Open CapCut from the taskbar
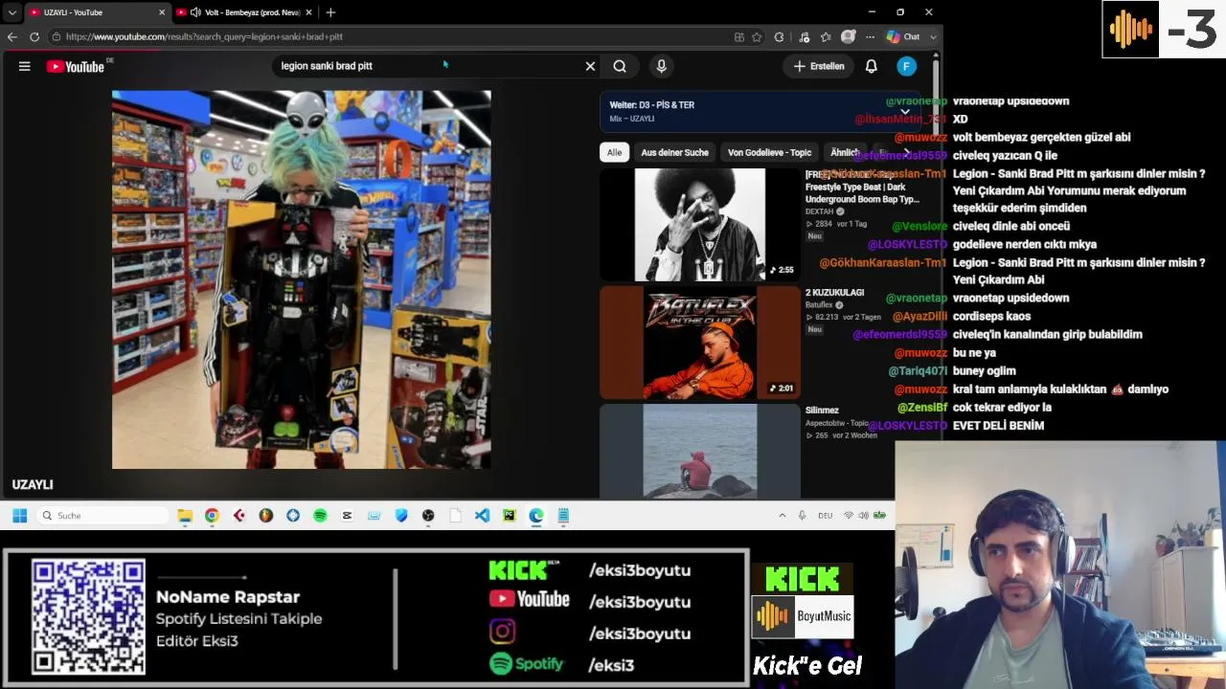Viewport: 1226px width, 689px height. click(347, 516)
